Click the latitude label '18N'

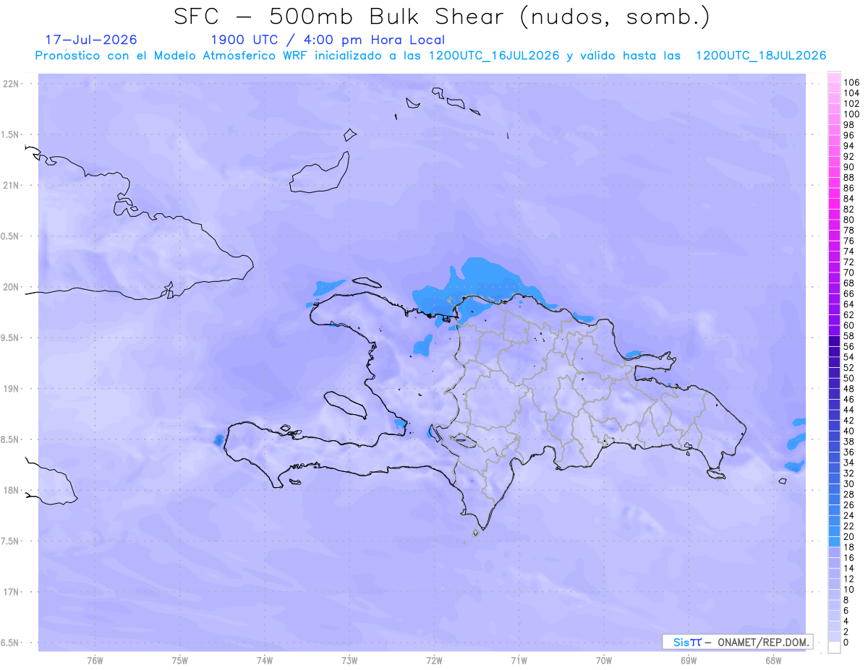11,490
